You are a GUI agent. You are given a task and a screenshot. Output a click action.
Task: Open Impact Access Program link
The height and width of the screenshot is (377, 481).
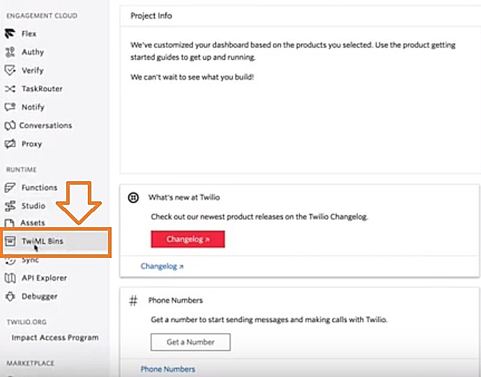(x=55, y=337)
